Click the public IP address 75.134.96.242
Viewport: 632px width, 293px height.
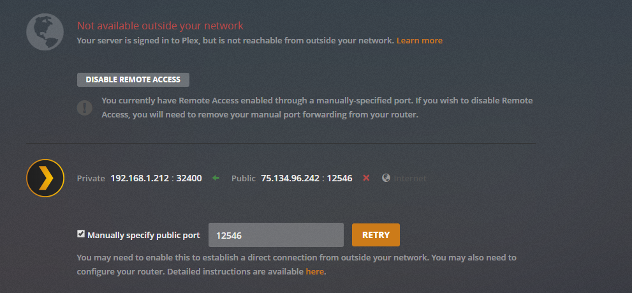pyautogui.click(x=291, y=178)
